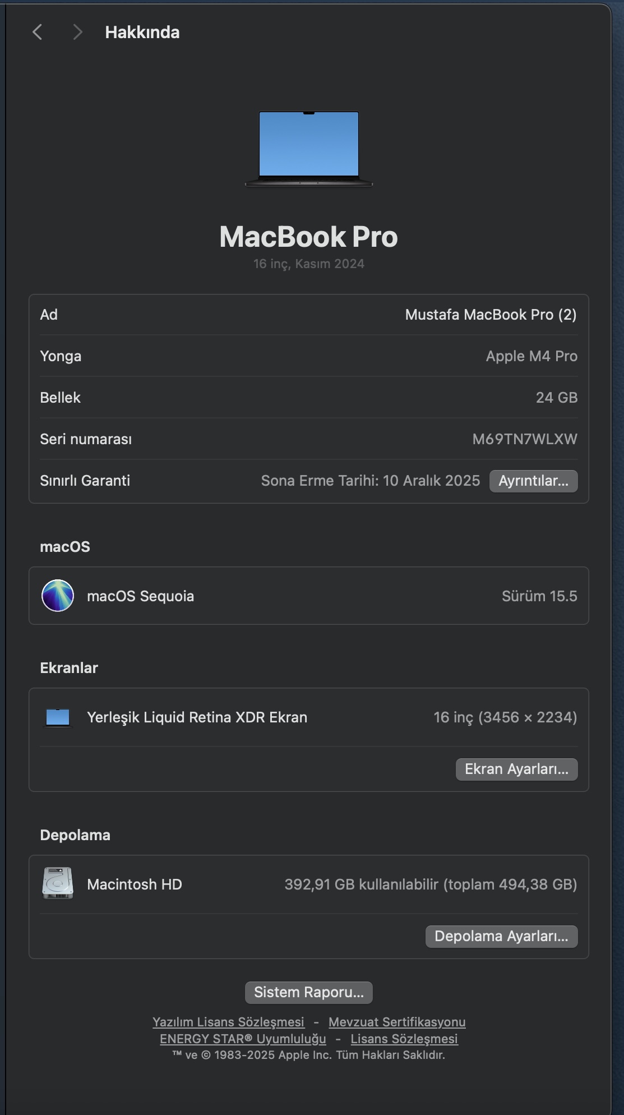The image size is (624, 1115).
Task: Click the MacBook Pro model heading
Action: coord(309,237)
